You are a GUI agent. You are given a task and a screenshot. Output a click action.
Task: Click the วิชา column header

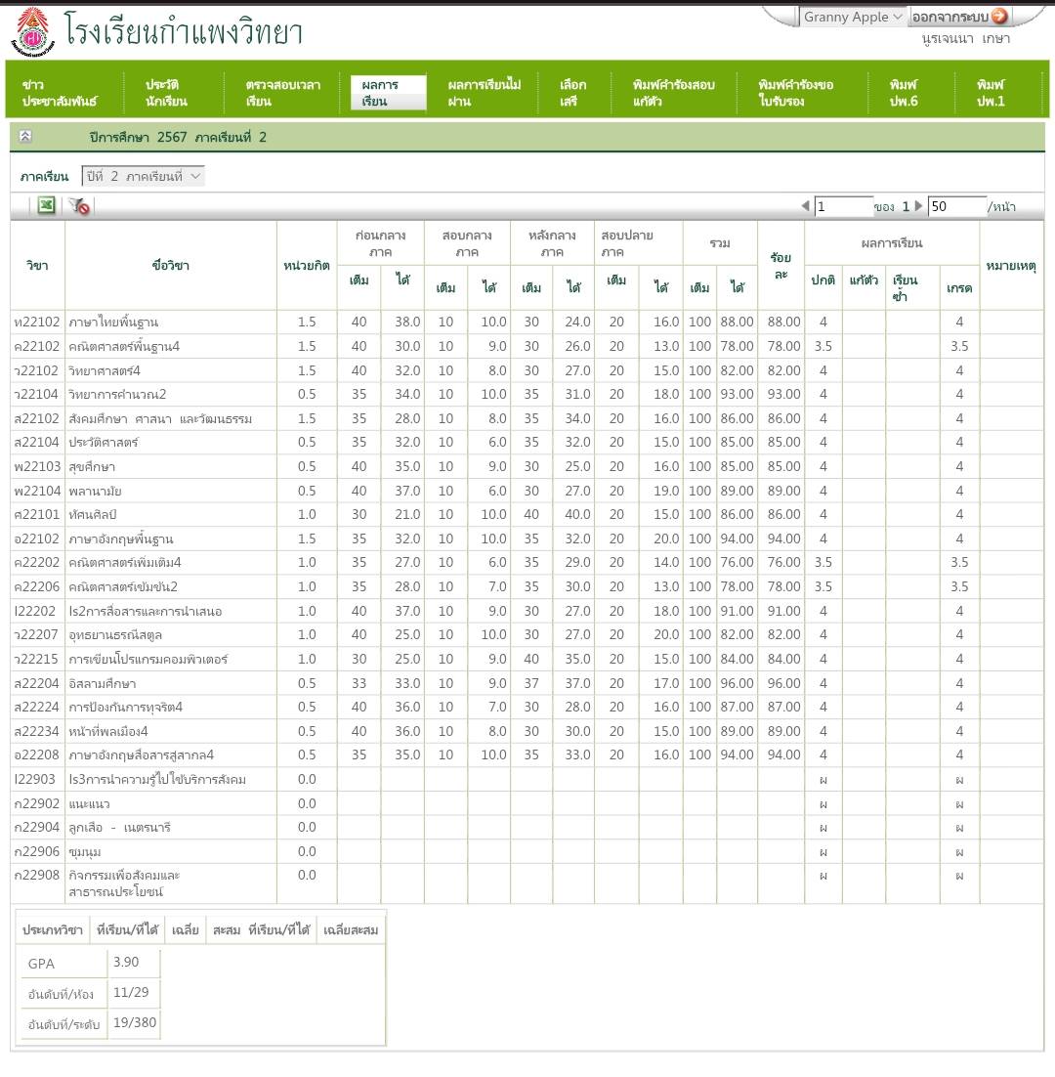tap(37, 265)
